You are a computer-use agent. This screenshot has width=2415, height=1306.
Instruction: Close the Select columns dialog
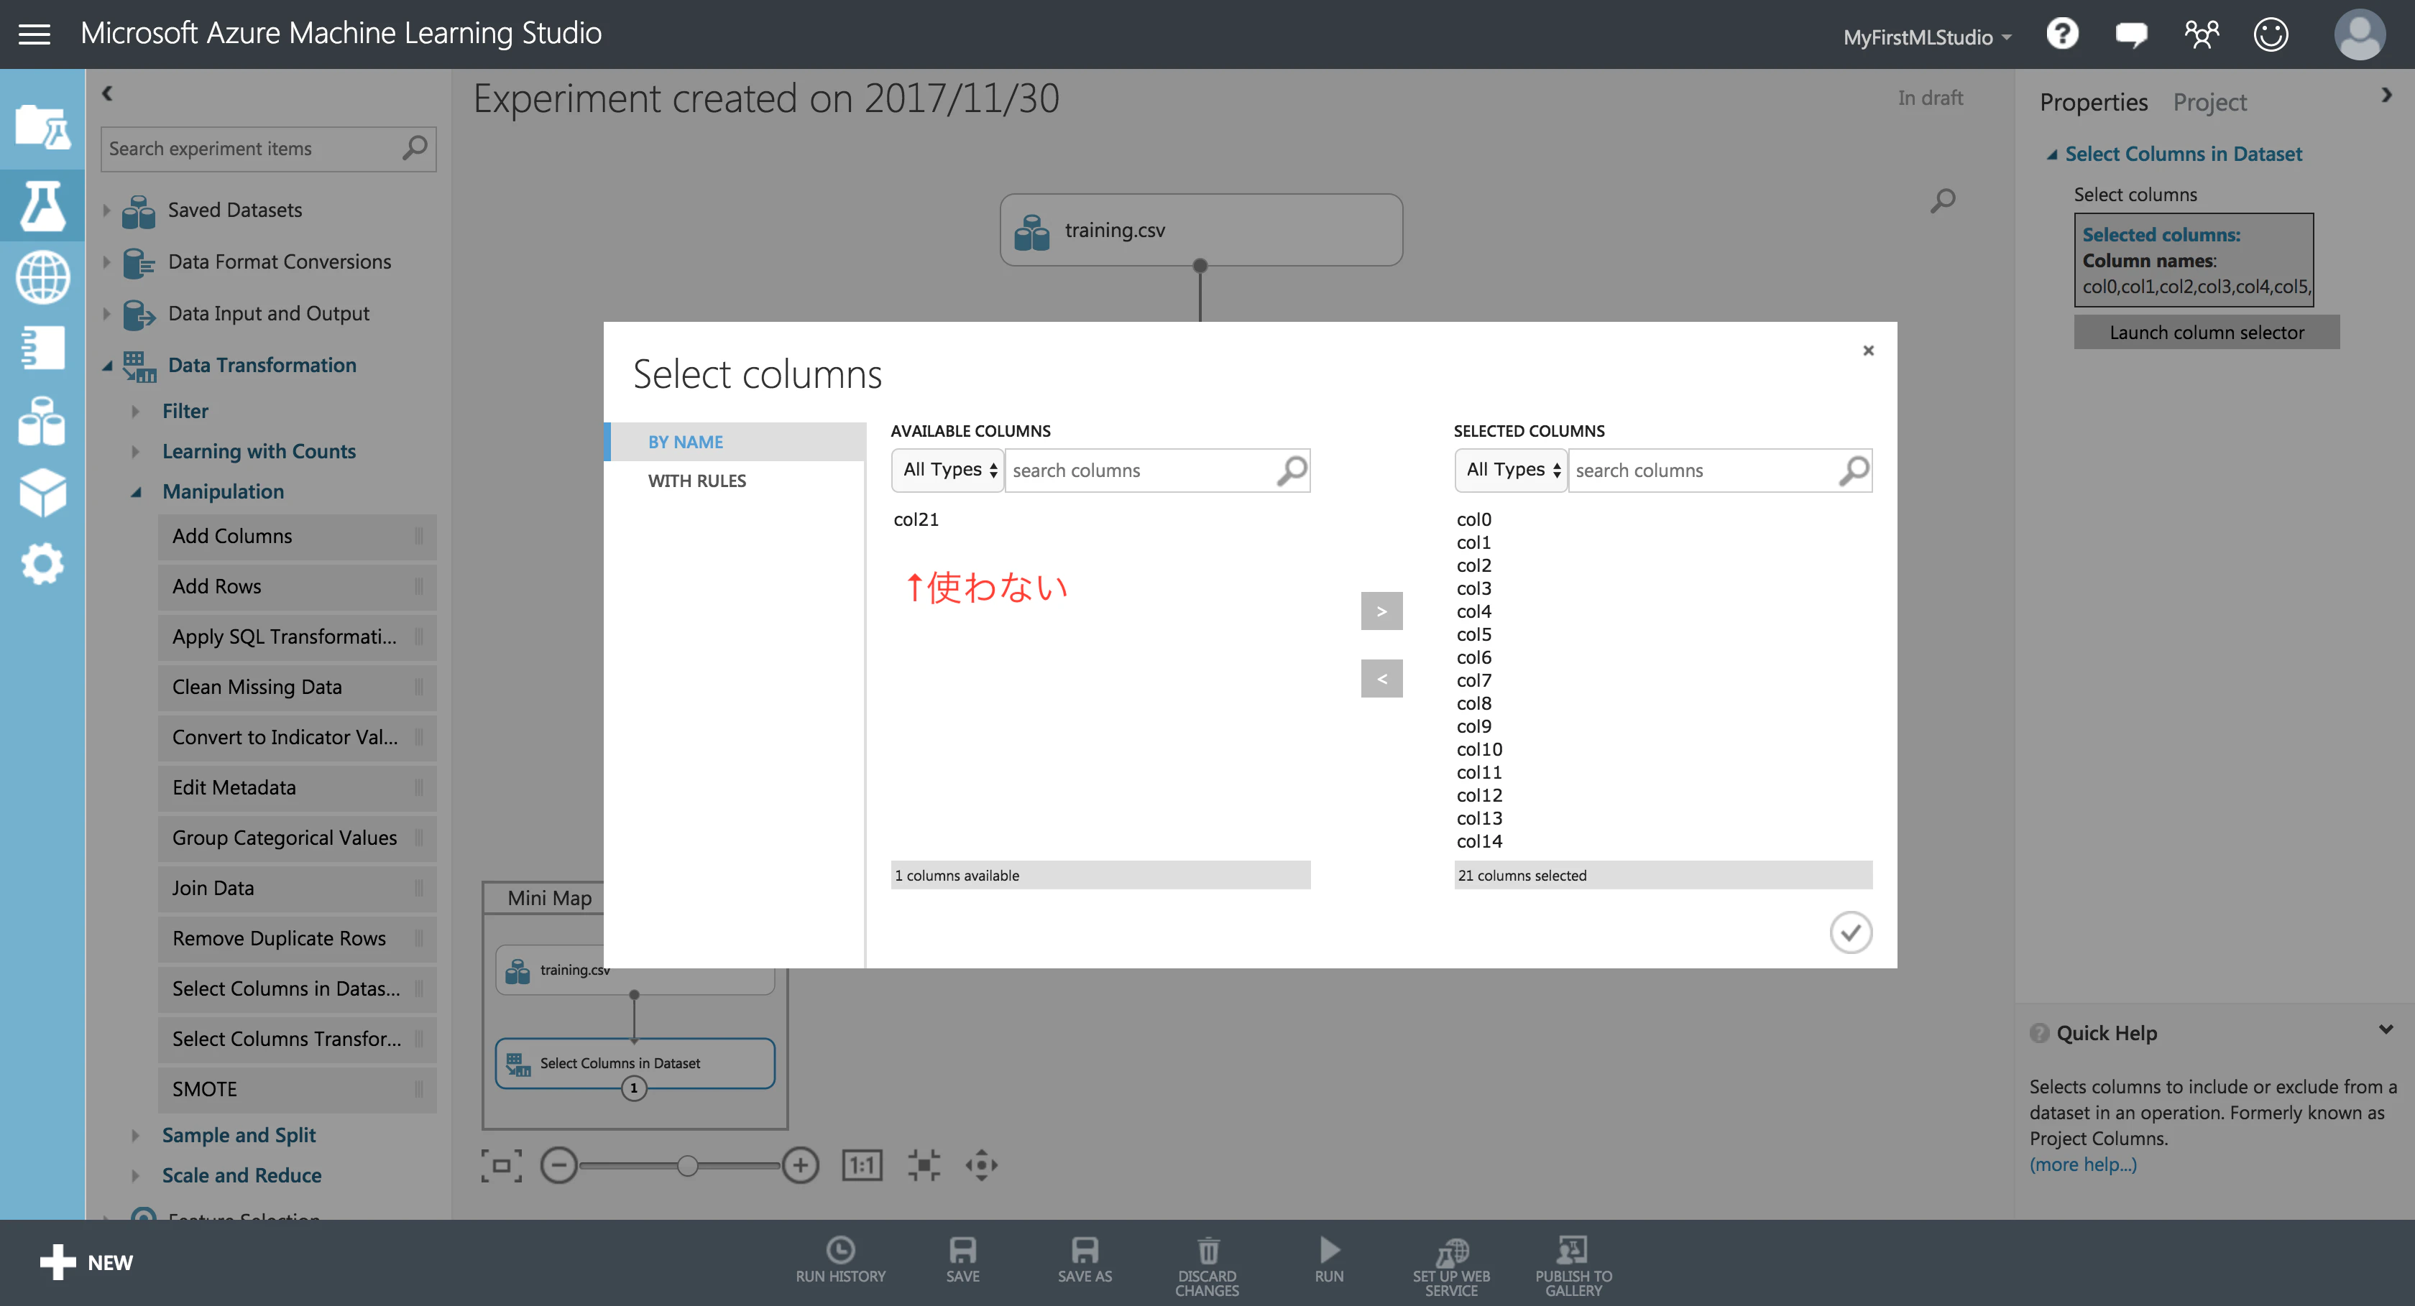(x=1869, y=351)
